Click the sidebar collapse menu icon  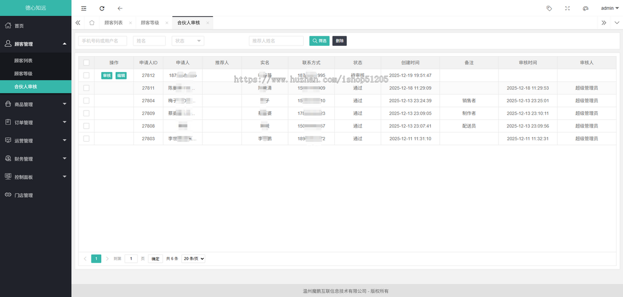[x=84, y=8]
